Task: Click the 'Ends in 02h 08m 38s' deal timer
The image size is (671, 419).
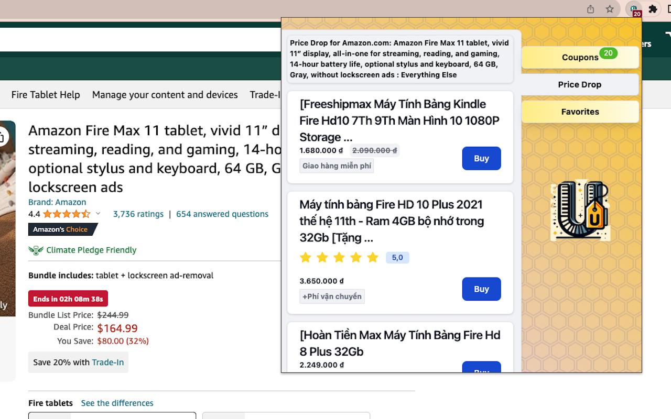Action: 68,299
